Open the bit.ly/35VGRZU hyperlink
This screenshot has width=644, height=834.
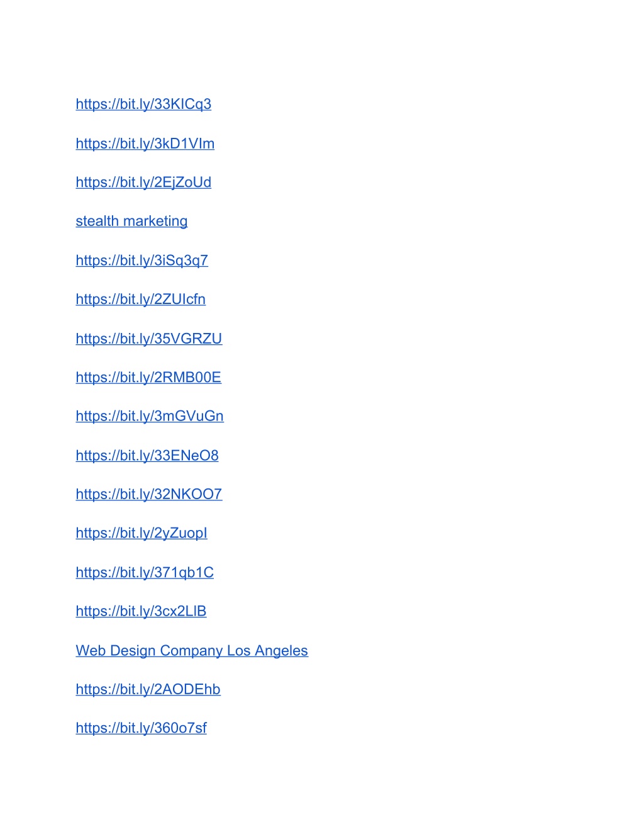pos(149,339)
